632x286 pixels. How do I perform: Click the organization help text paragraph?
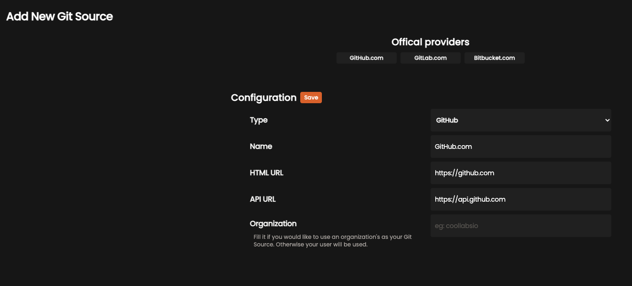(333, 241)
